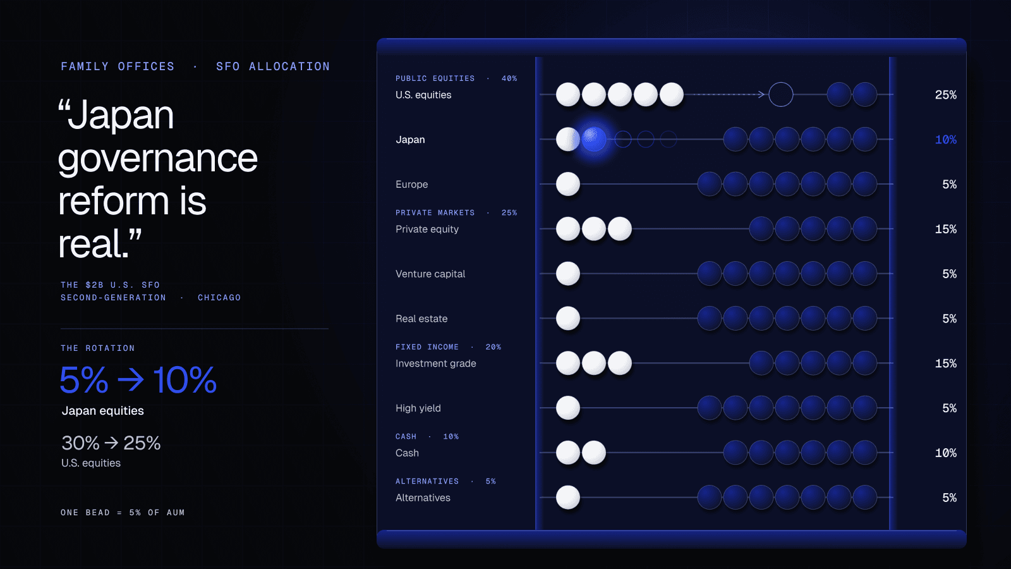Image resolution: width=1011 pixels, height=569 pixels.
Task: Click the single white bead in Alternatives row
Action: coord(568,498)
